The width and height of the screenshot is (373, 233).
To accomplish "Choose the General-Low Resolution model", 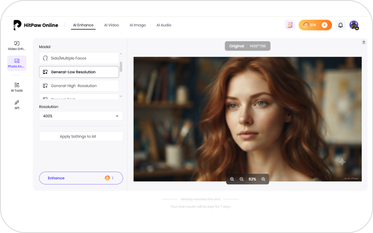I will pyautogui.click(x=79, y=72).
